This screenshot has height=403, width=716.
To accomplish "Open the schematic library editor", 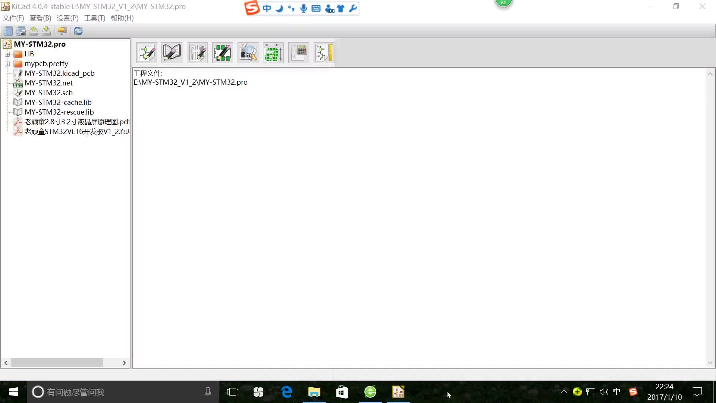I will click(x=172, y=53).
